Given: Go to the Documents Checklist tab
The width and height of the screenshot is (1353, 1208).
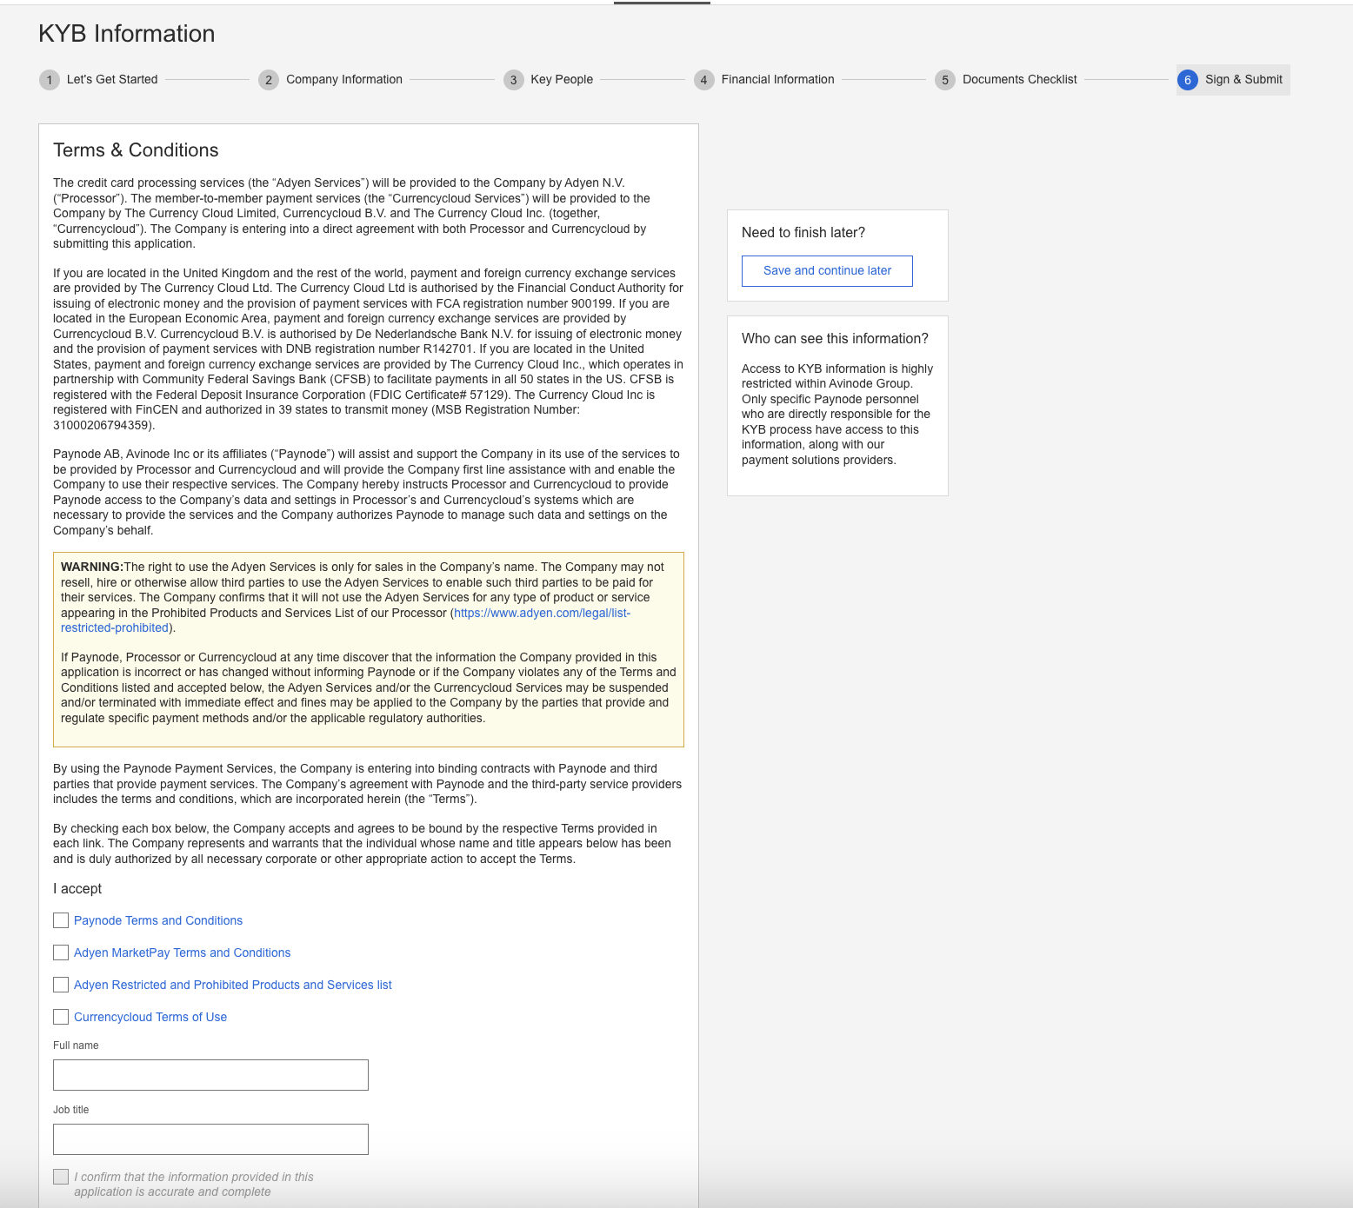Looking at the screenshot, I should (x=1019, y=79).
